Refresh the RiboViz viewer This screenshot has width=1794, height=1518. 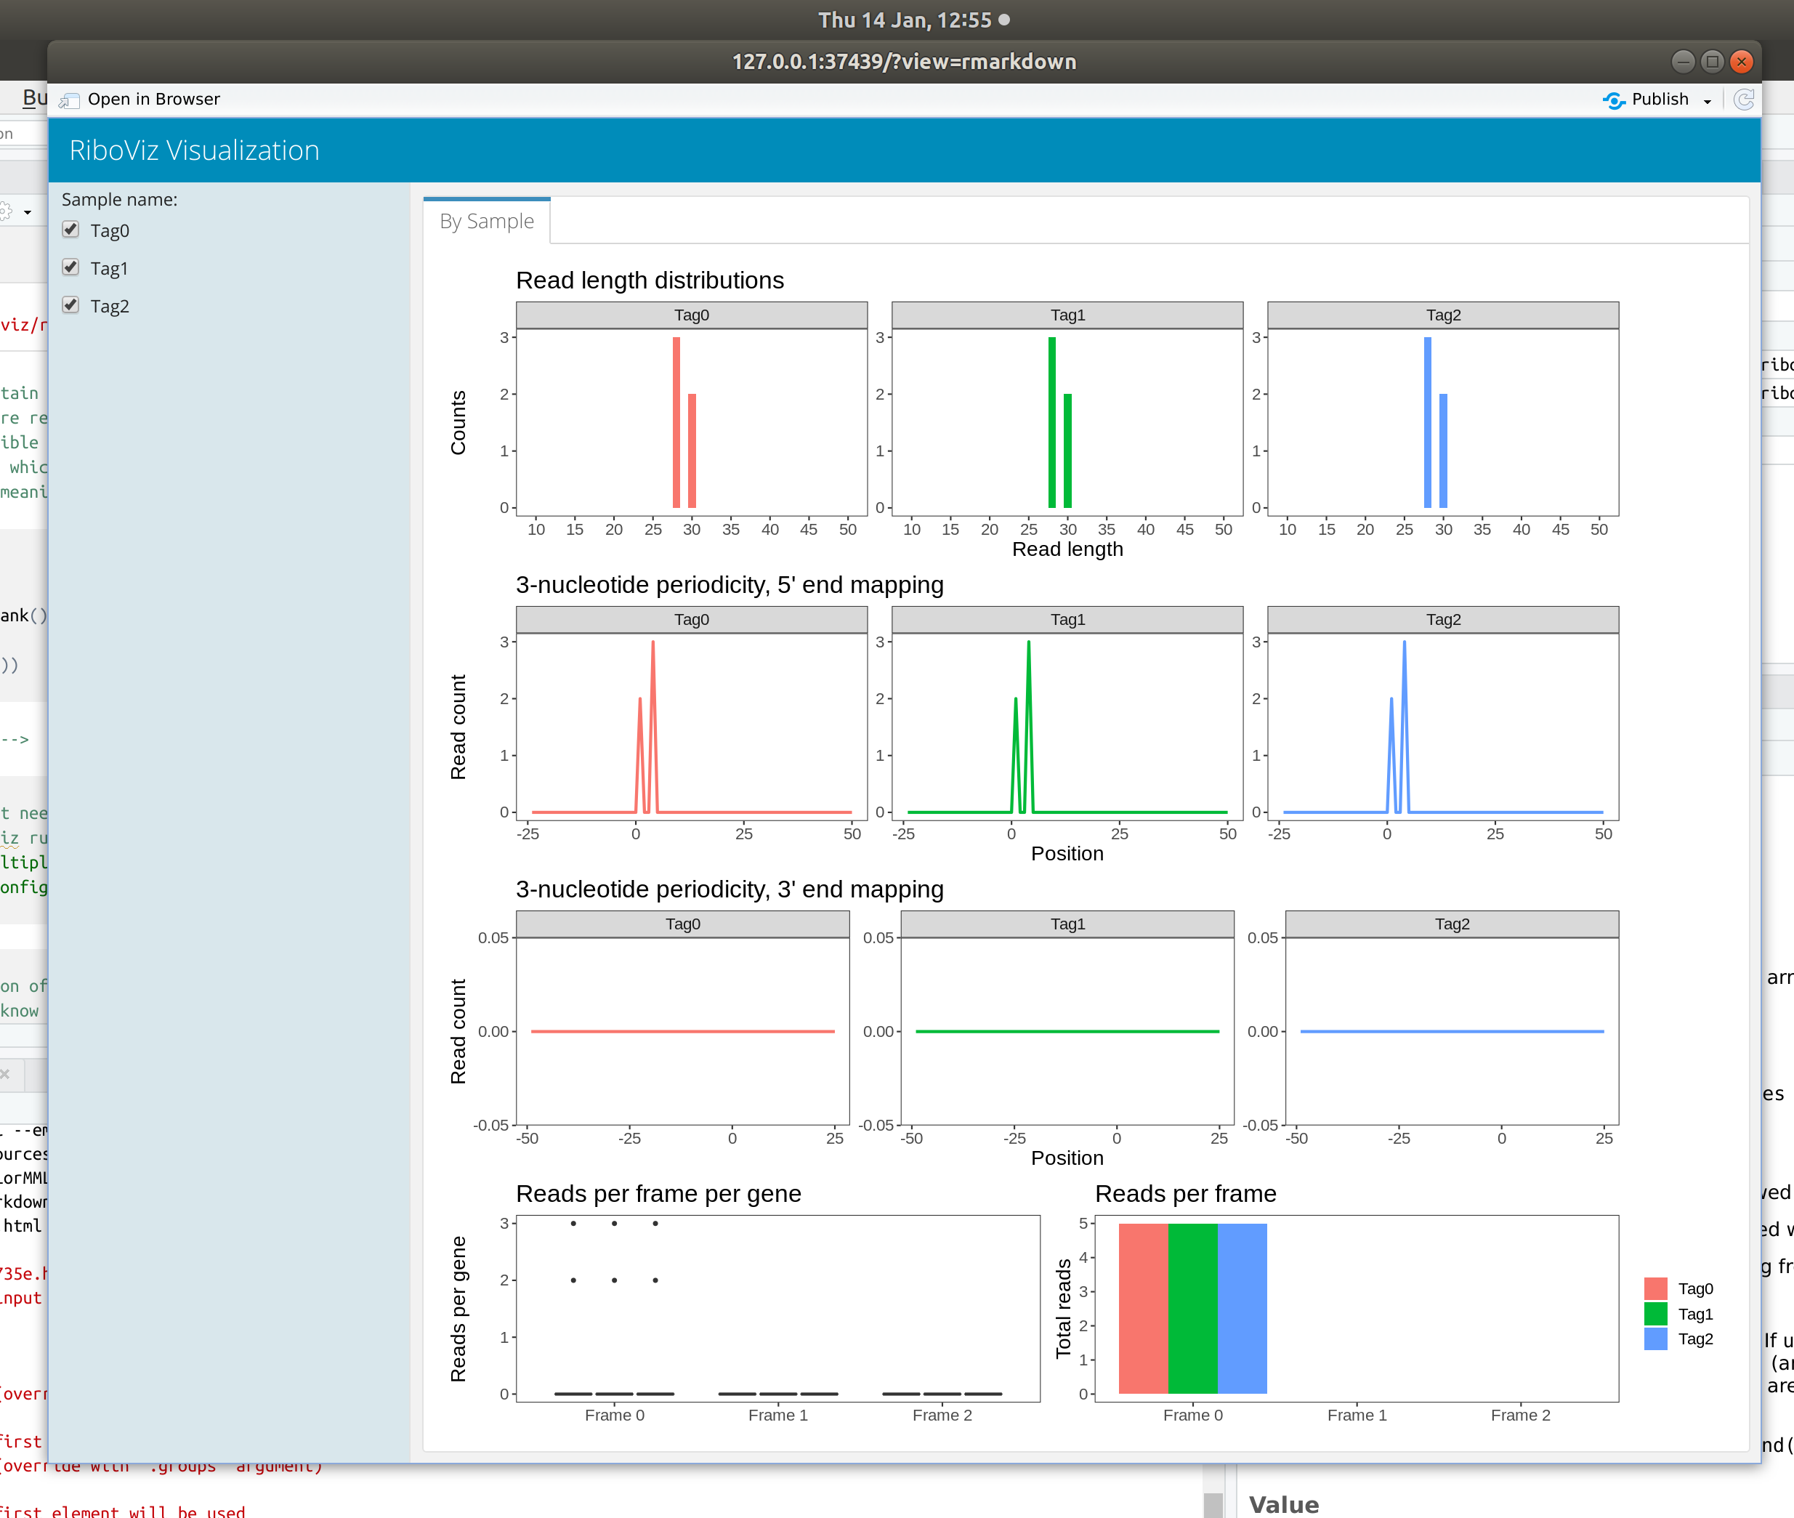1743,99
